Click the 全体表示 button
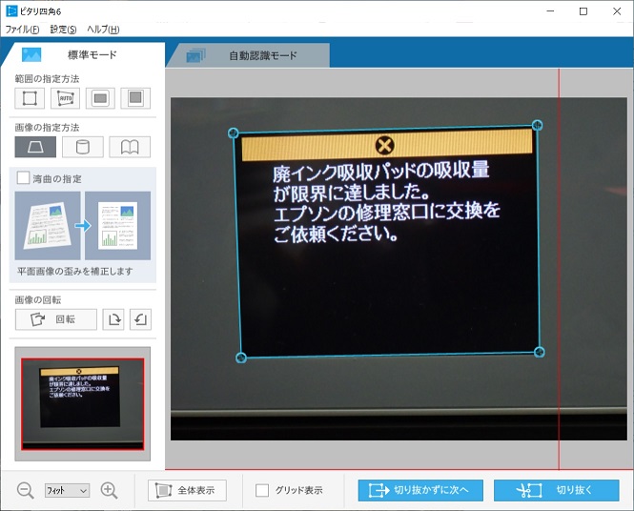 tap(187, 490)
